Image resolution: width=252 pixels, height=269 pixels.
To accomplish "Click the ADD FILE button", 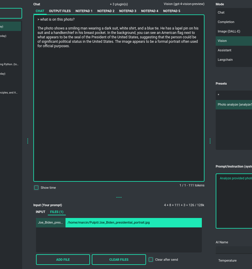I will click(x=63, y=260).
